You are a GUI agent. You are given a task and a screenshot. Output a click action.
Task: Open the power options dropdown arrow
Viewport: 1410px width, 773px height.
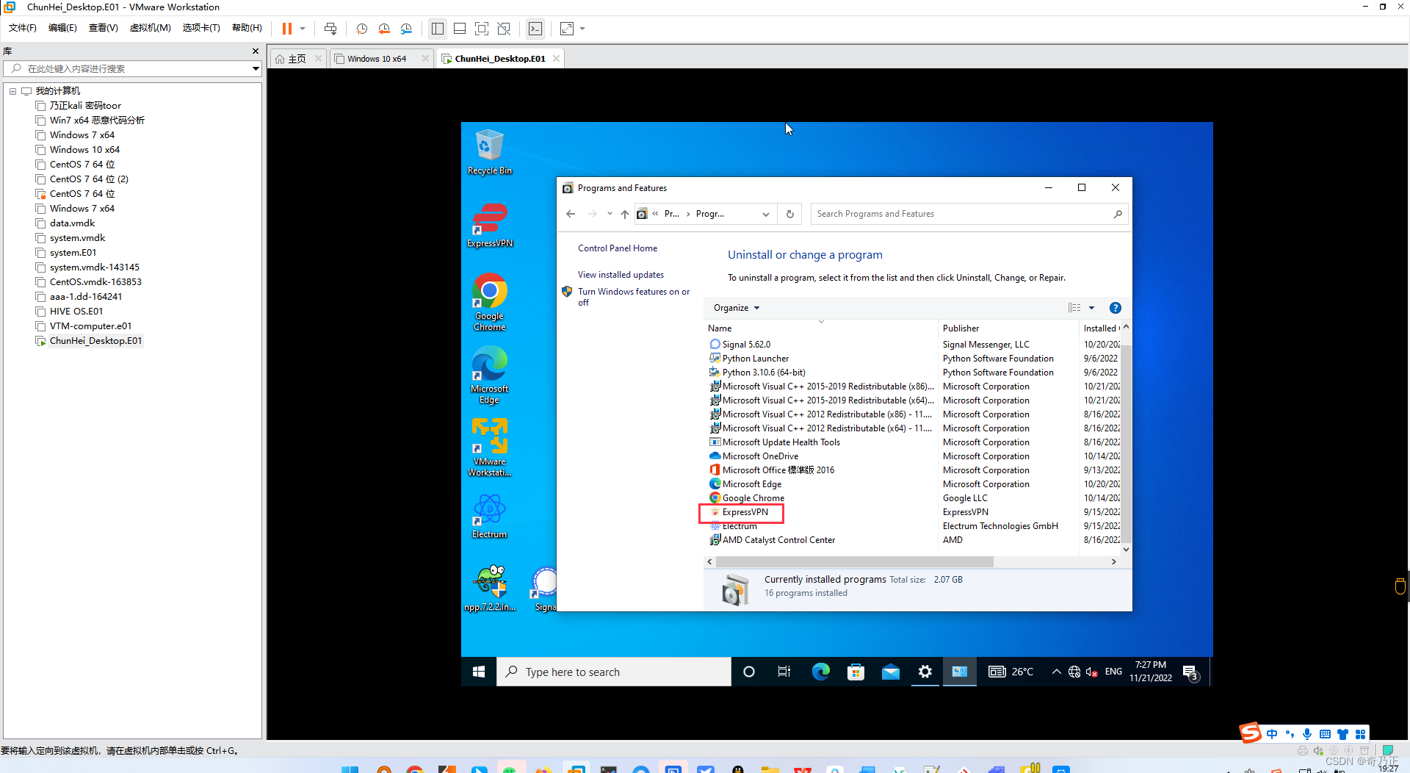point(302,29)
